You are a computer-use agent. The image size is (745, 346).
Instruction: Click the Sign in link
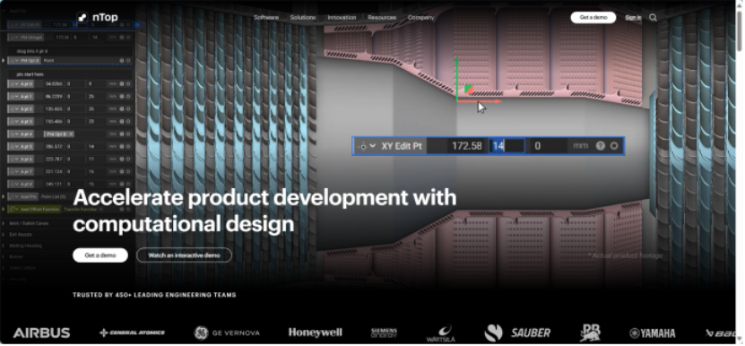point(633,18)
